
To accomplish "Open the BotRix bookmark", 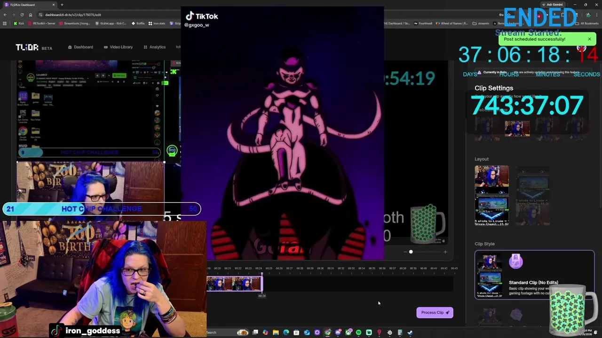I will (138, 23).
